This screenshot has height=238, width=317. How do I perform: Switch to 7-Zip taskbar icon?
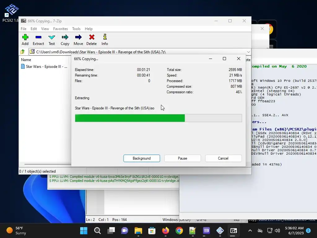[233, 231]
